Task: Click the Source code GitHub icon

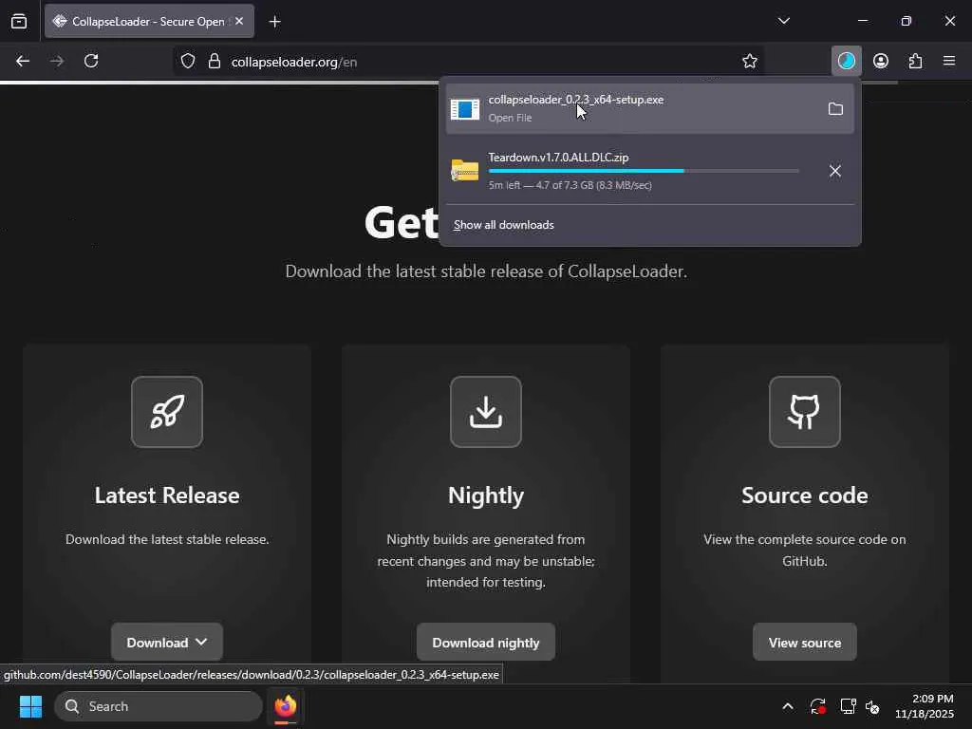Action: pos(805,412)
